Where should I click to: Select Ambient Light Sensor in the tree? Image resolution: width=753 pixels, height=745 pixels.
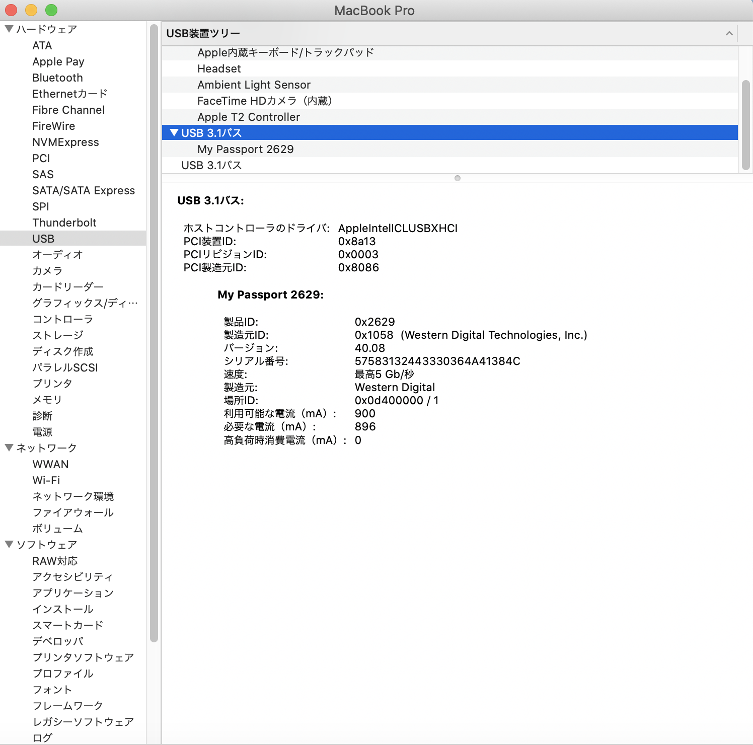coord(254,85)
